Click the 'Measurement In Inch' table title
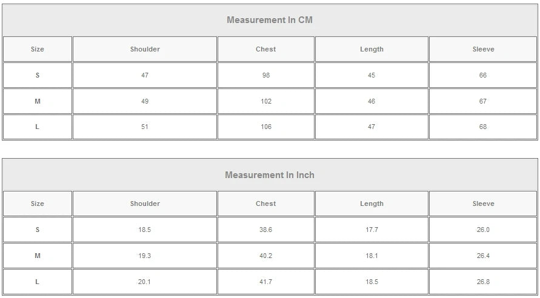Image resolution: width=540 pixels, height=298 pixels. point(270,175)
